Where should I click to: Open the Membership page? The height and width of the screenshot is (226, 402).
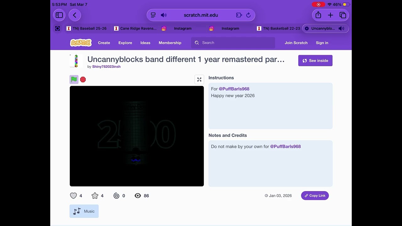pyautogui.click(x=170, y=43)
